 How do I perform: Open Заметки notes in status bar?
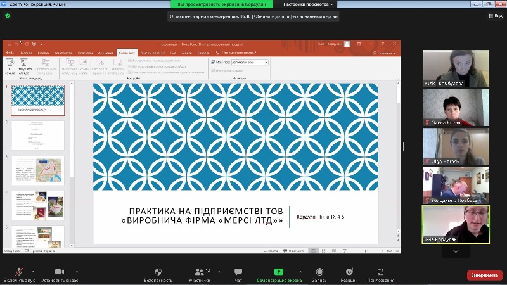tap(271, 251)
